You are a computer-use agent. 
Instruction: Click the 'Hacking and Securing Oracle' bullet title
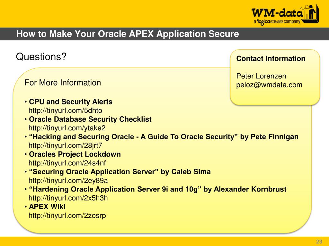[x=164, y=137]
